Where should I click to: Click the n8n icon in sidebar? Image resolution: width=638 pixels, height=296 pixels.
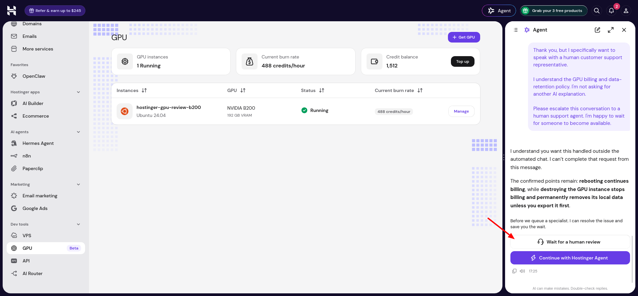pyautogui.click(x=14, y=156)
